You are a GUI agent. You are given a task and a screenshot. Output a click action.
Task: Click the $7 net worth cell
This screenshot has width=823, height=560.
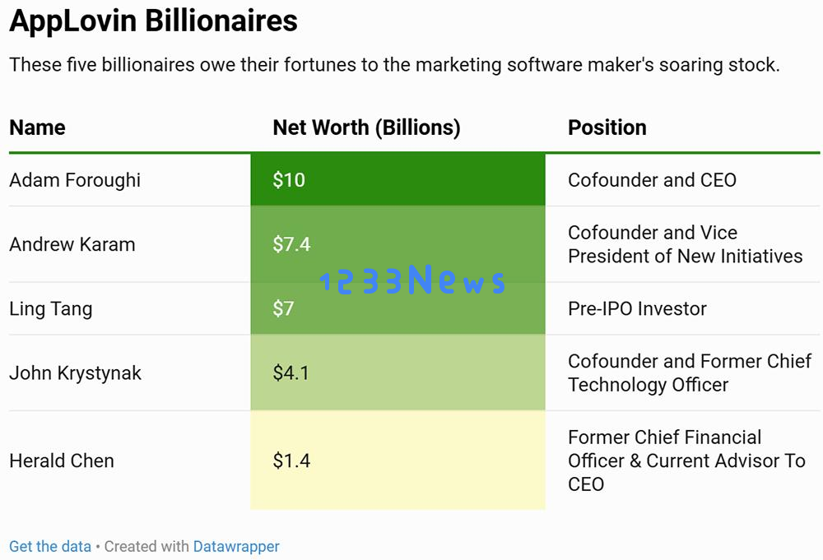point(398,308)
